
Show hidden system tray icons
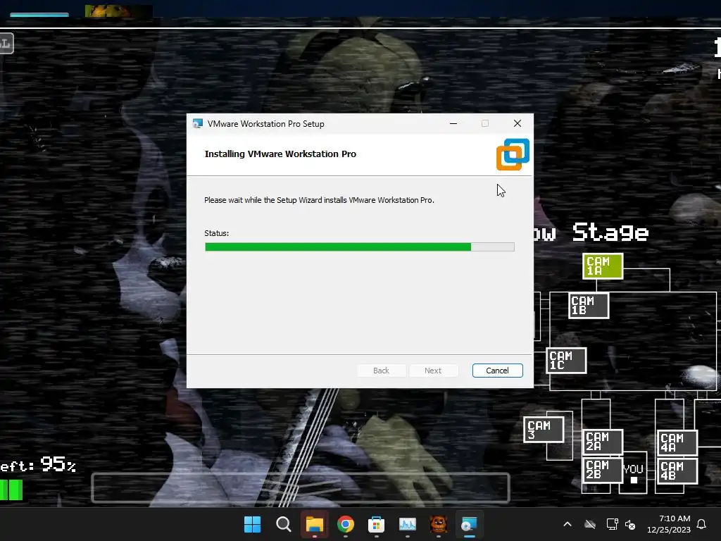568,524
